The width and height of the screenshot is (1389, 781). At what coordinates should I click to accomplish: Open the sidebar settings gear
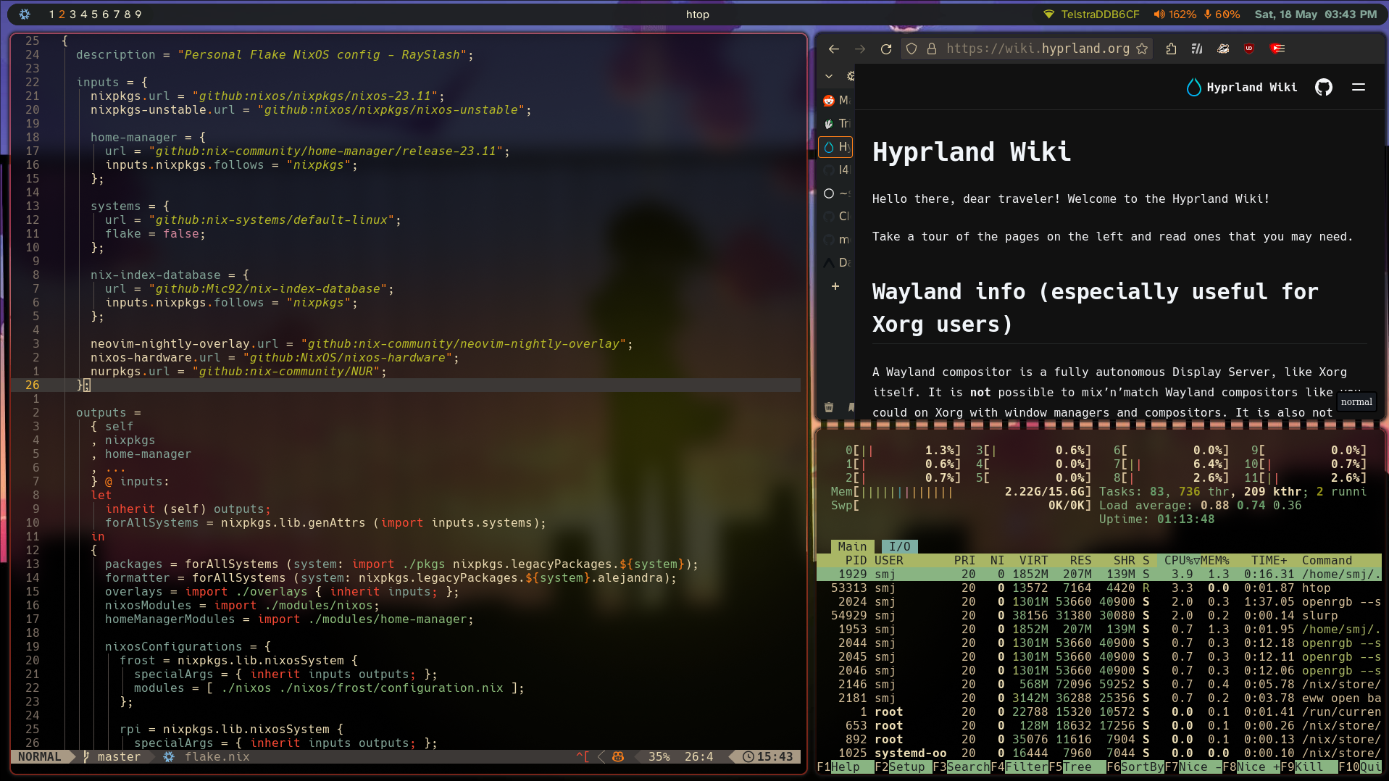click(x=850, y=76)
